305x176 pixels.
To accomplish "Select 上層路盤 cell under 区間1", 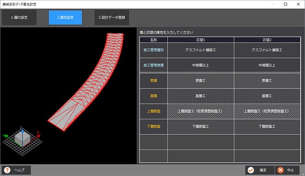I will point(200,111).
